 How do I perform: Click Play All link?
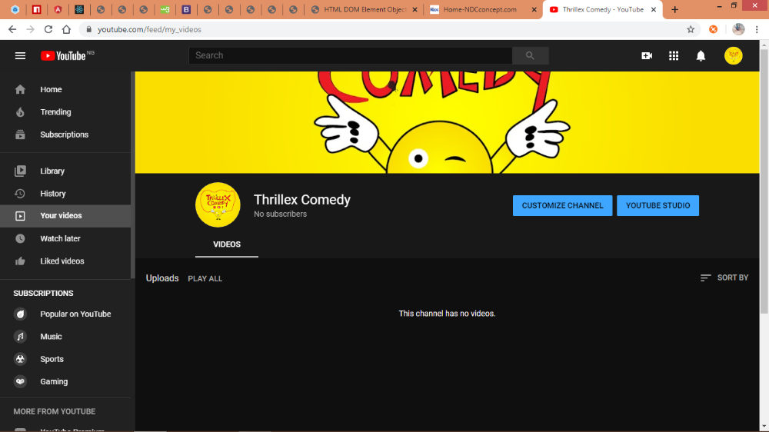coord(205,278)
